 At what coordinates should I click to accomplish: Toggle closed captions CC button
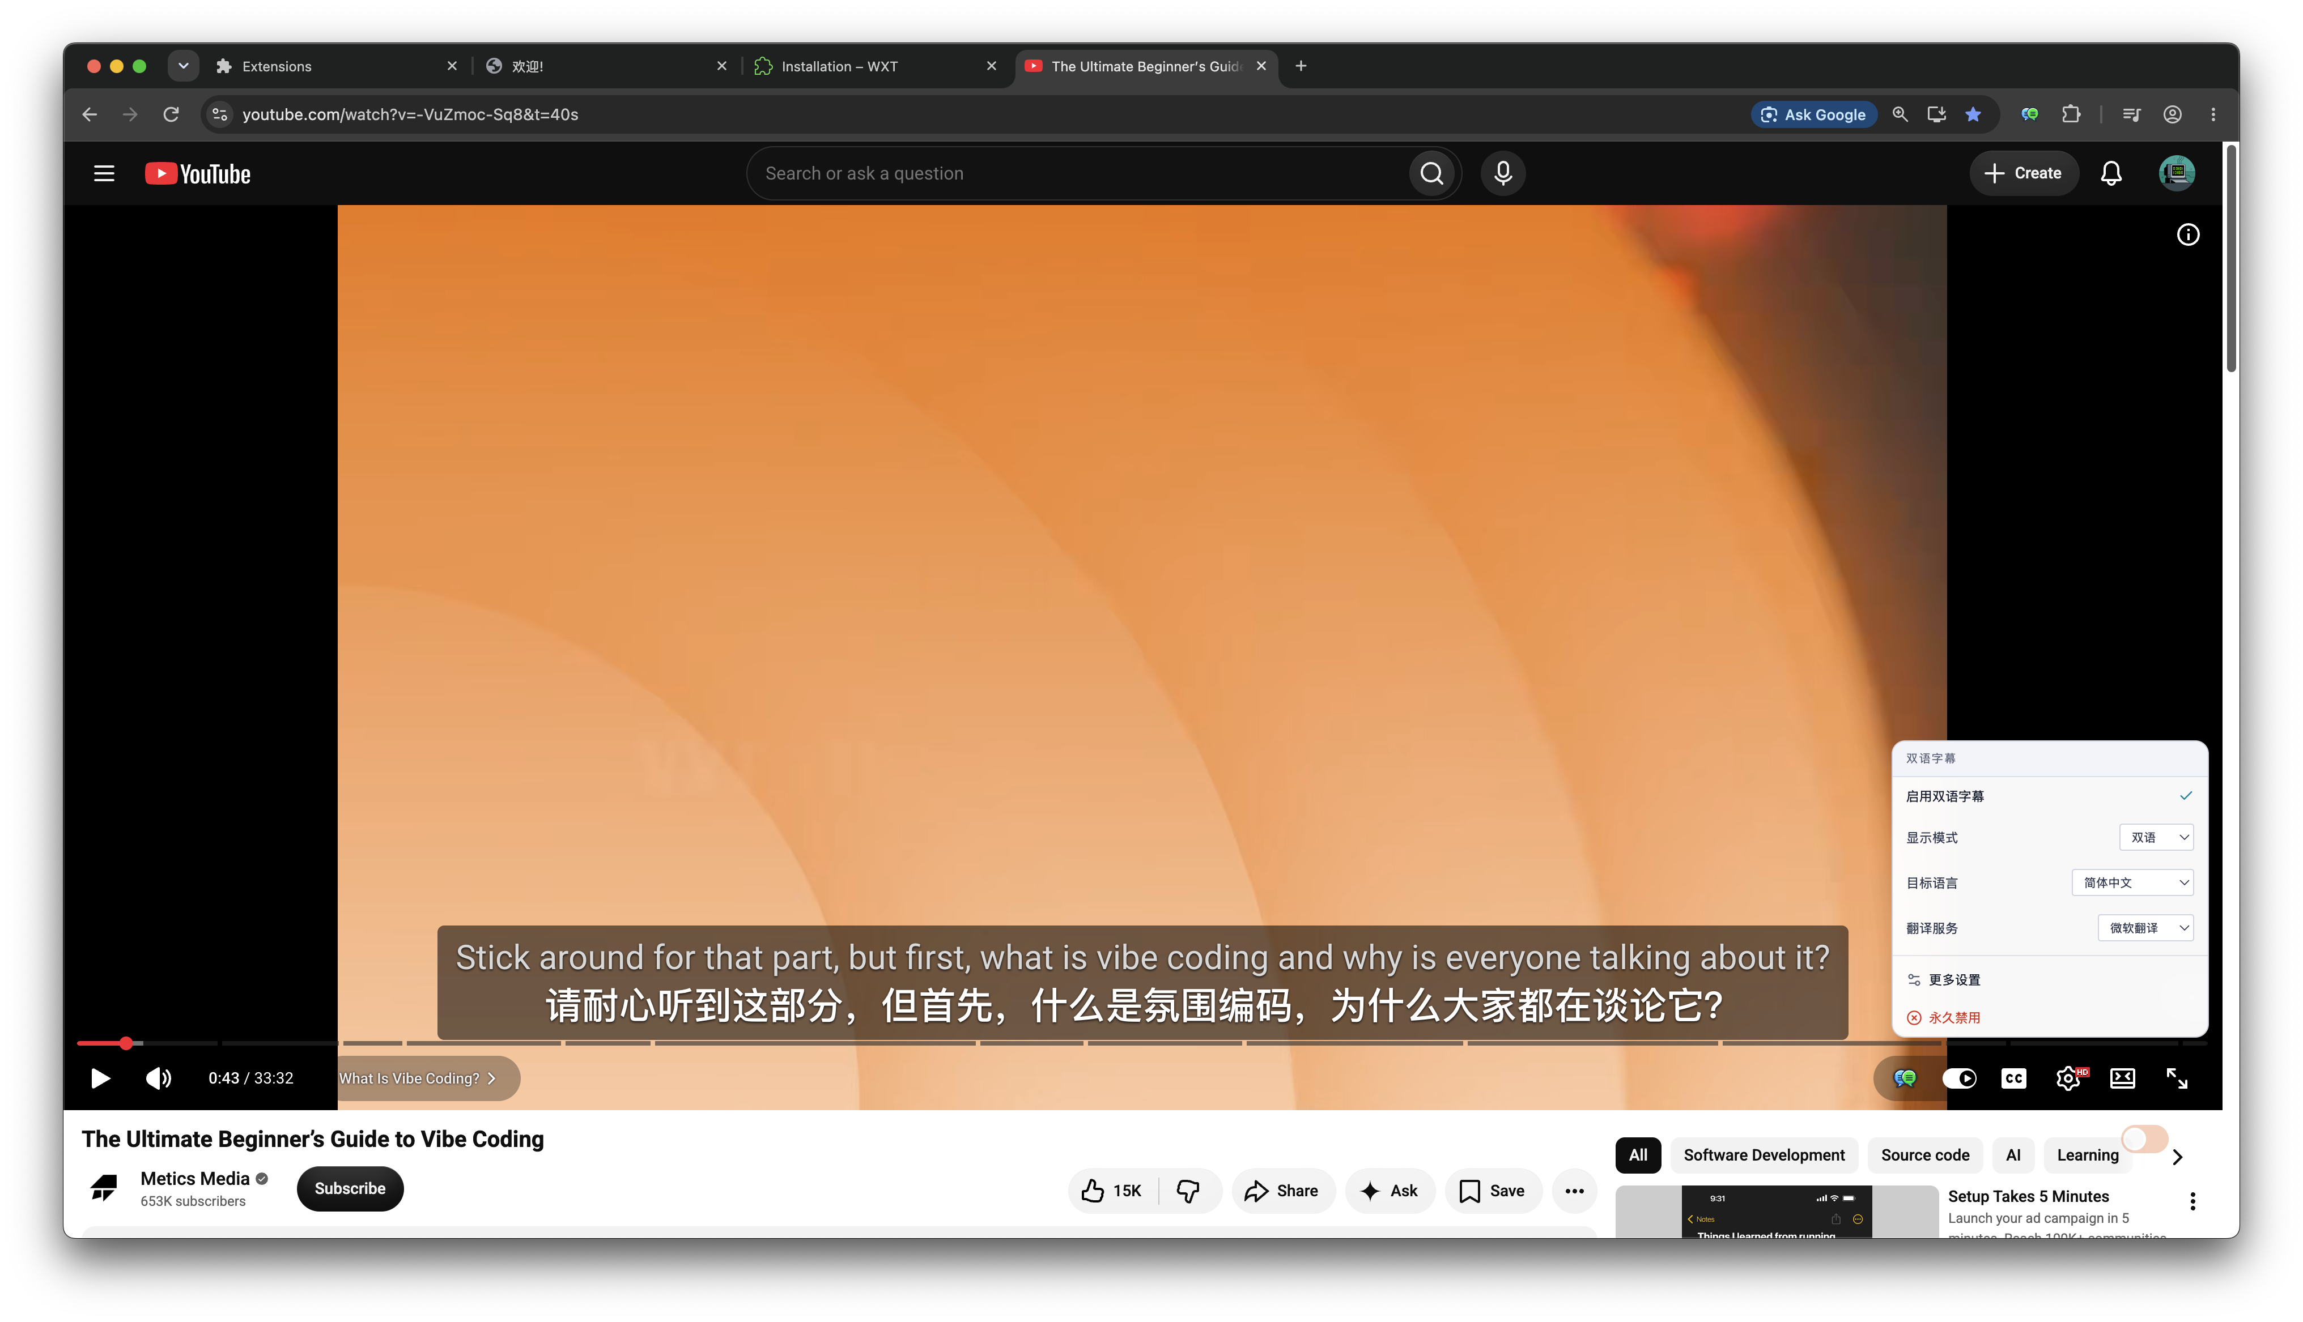pos(2013,1078)
